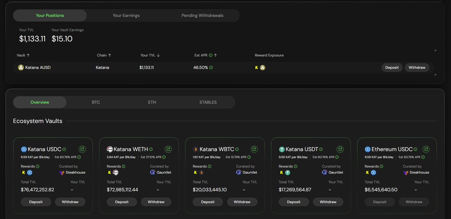
Task: Click info icon in Est APR column header
Action: [x=211, y=55]
